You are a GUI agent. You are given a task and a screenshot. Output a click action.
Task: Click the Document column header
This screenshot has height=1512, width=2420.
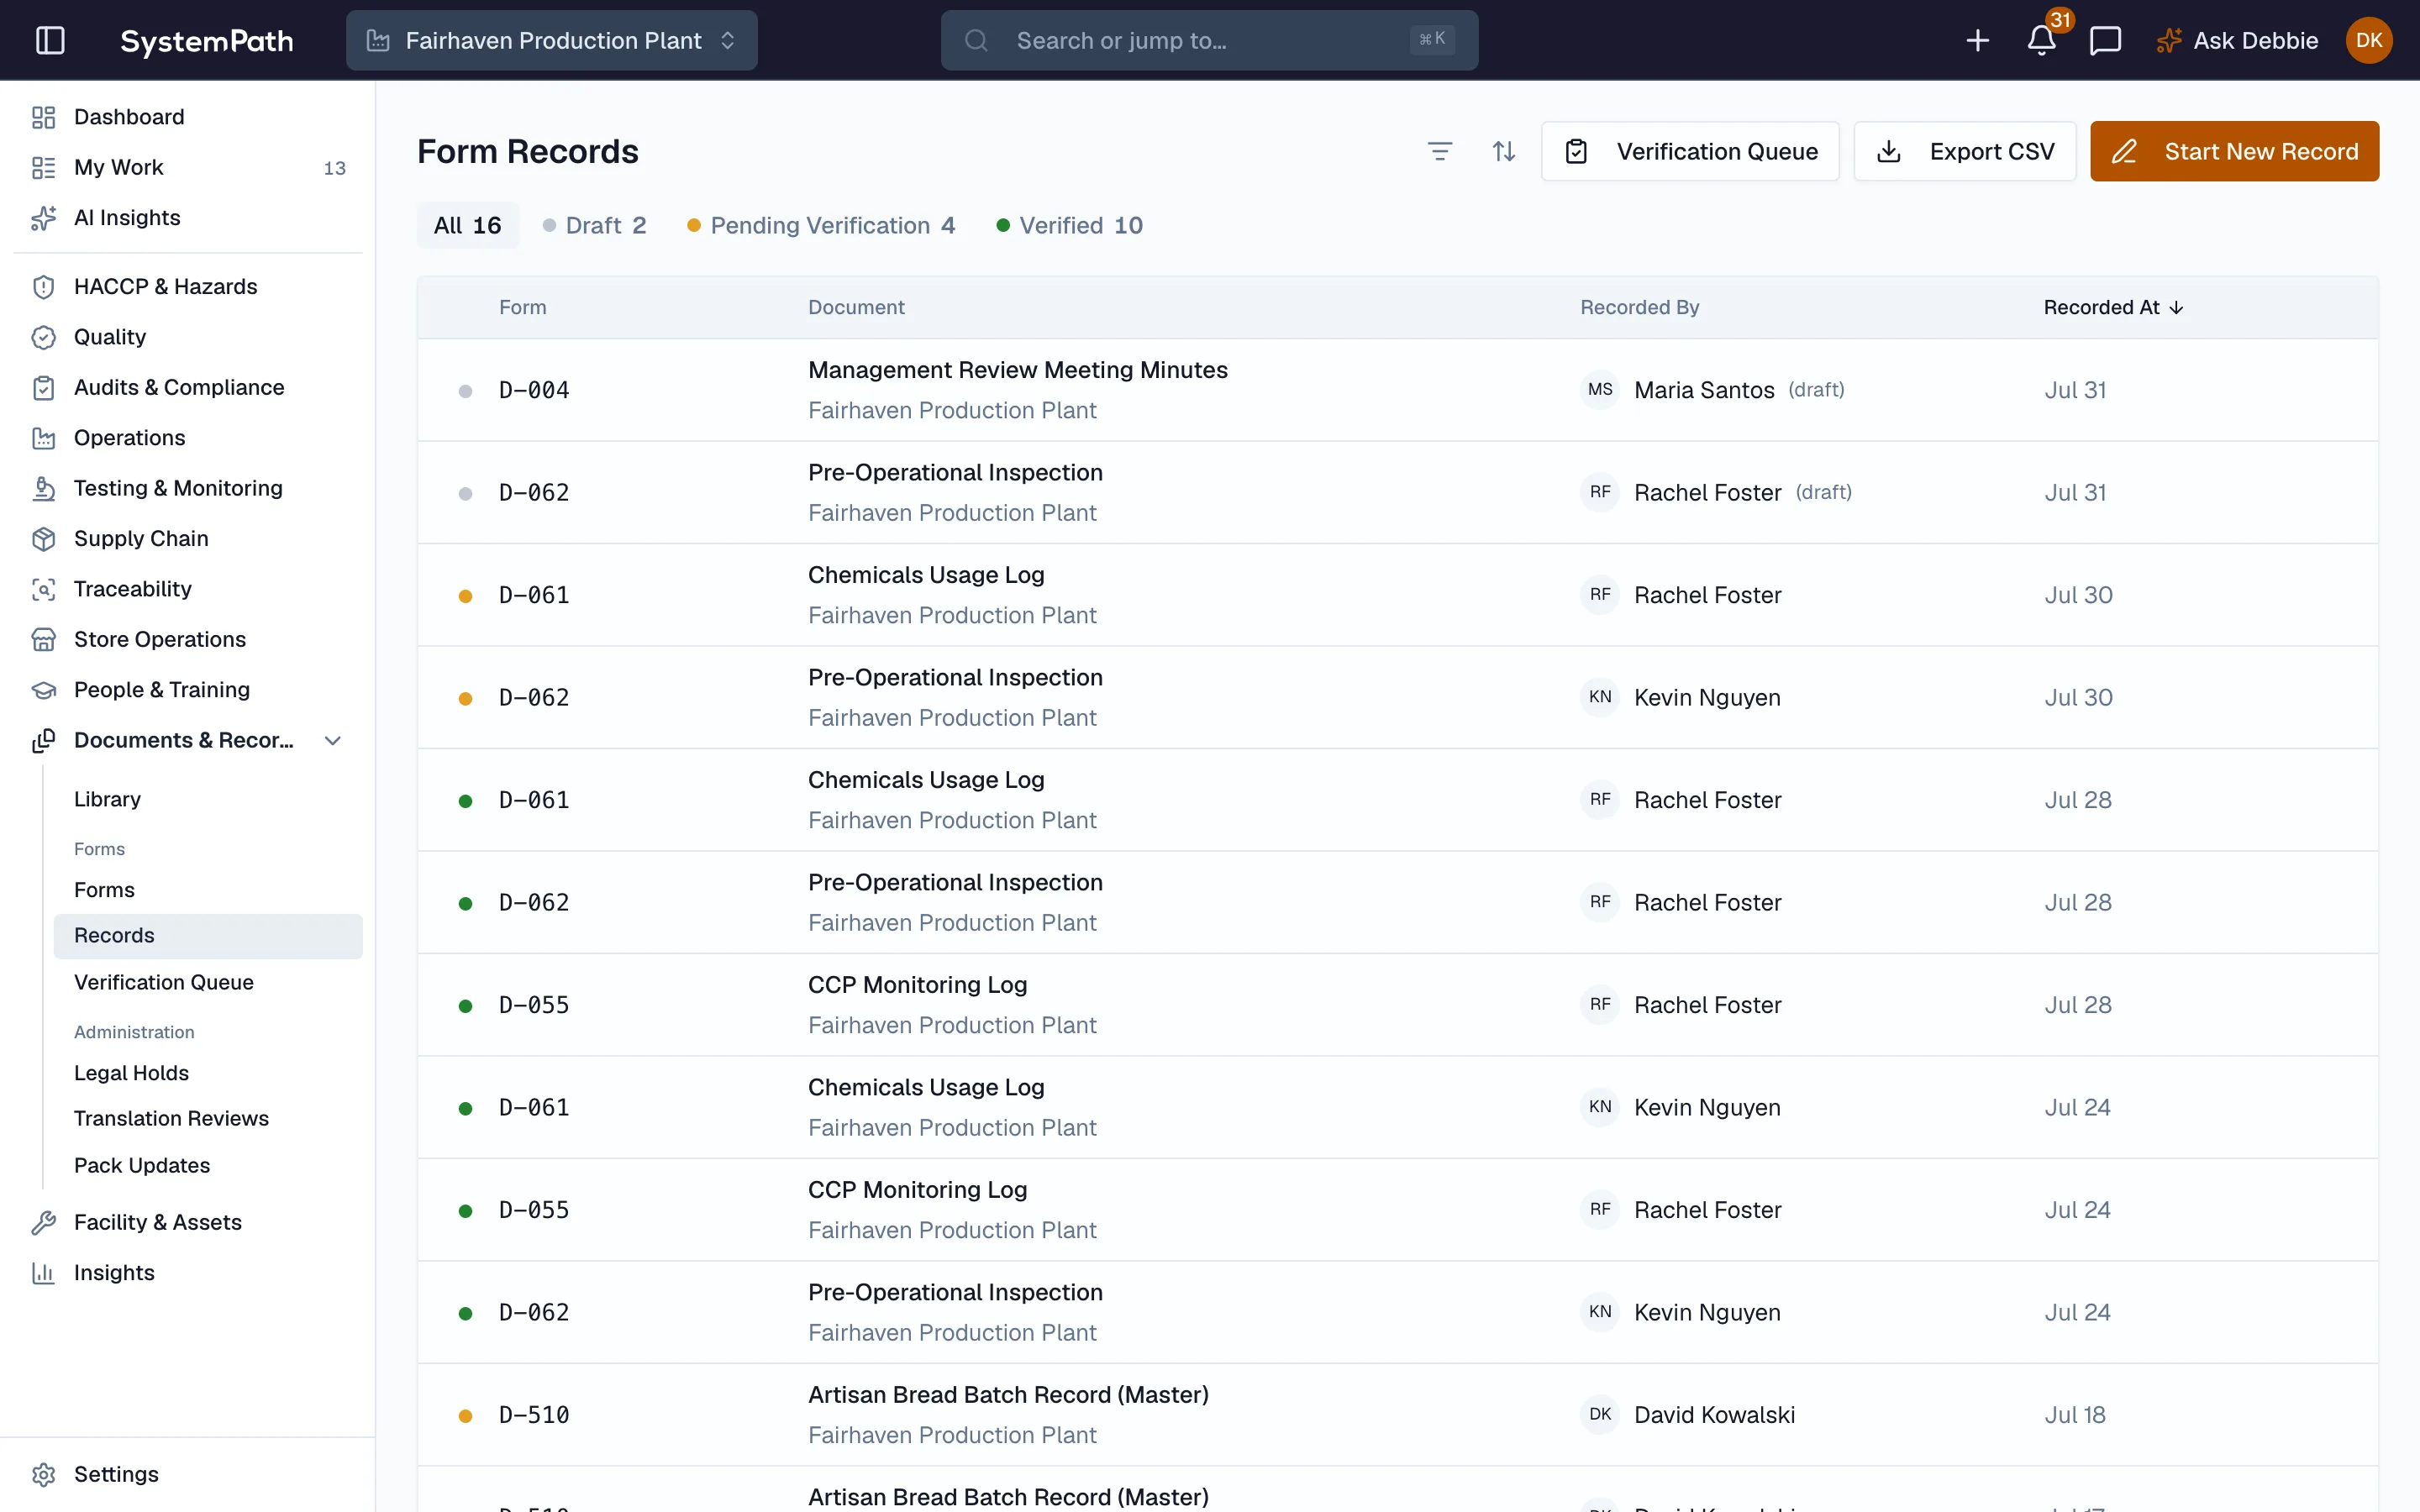click(856, 307)
